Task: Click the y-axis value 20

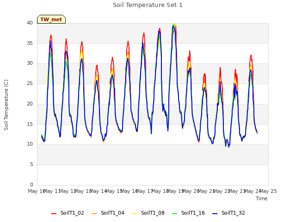Action: pos(30,104)
